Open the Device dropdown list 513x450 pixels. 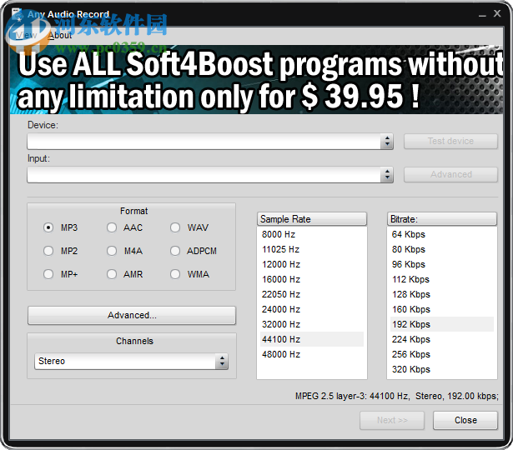coord(210,141)
